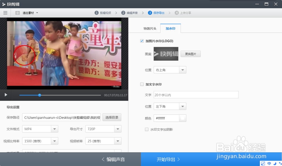Click the watermark text input field
The image size is (282, 166).
tap(196, 95)
